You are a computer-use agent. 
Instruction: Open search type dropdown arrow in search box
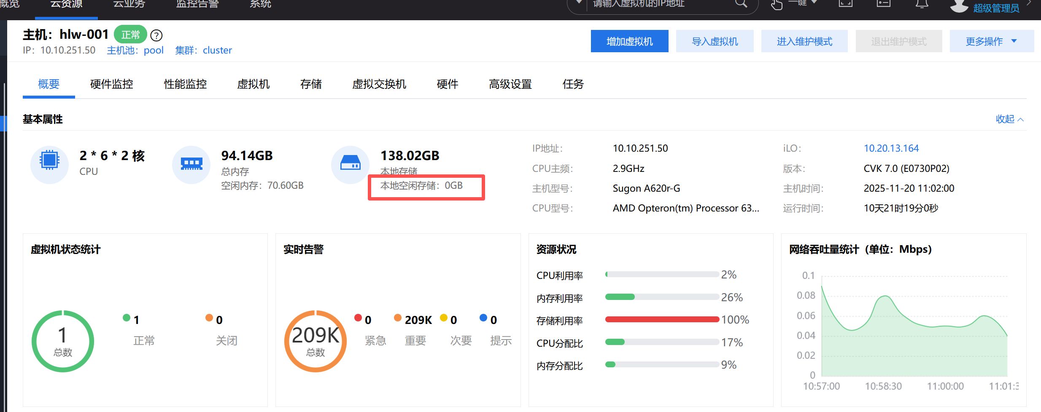(579, 3)
